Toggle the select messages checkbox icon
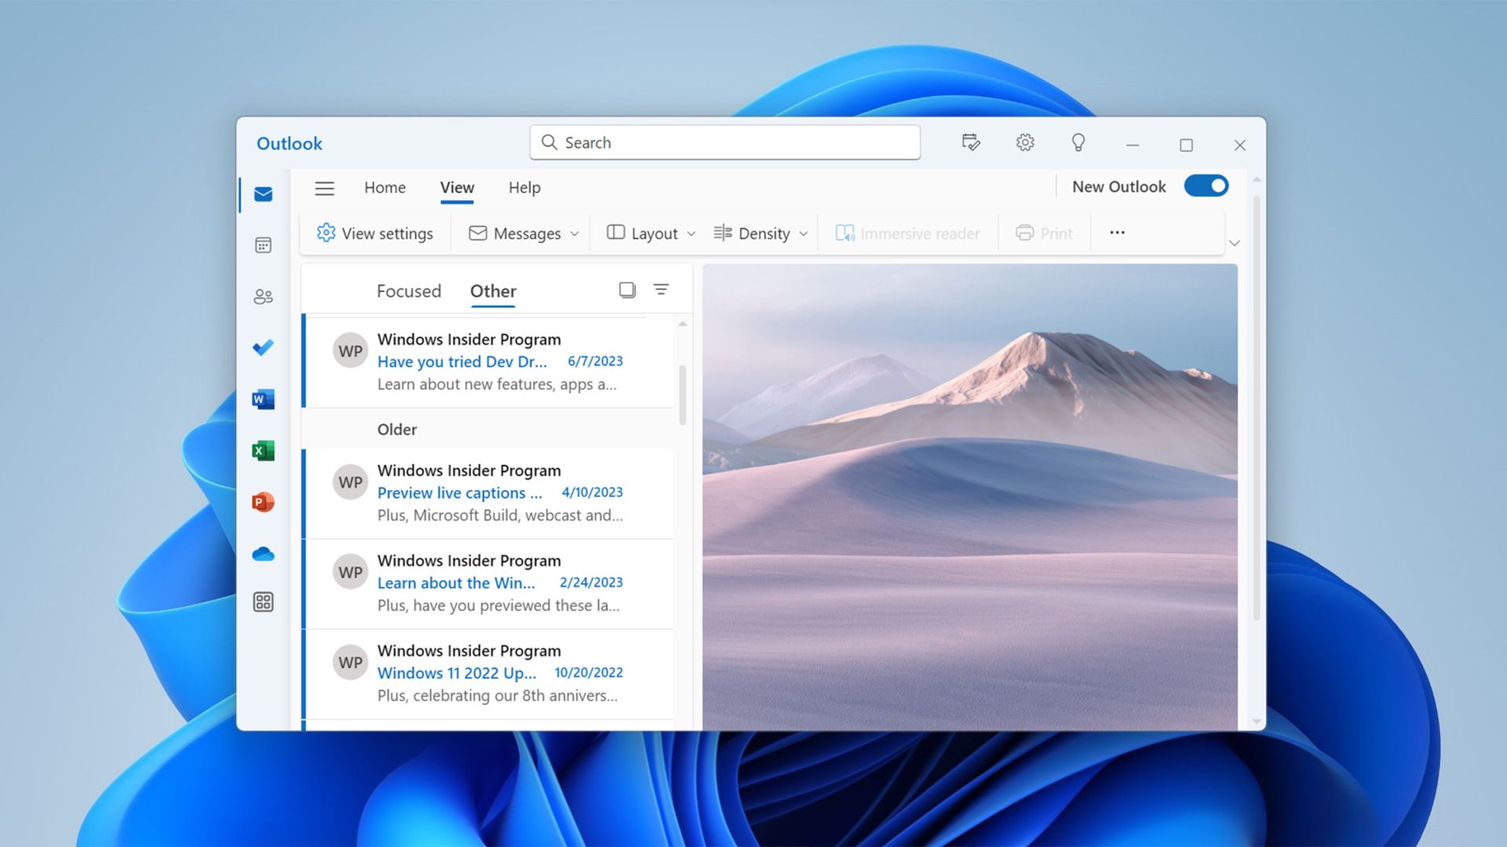1507x847 pixels. pos(626,290)
